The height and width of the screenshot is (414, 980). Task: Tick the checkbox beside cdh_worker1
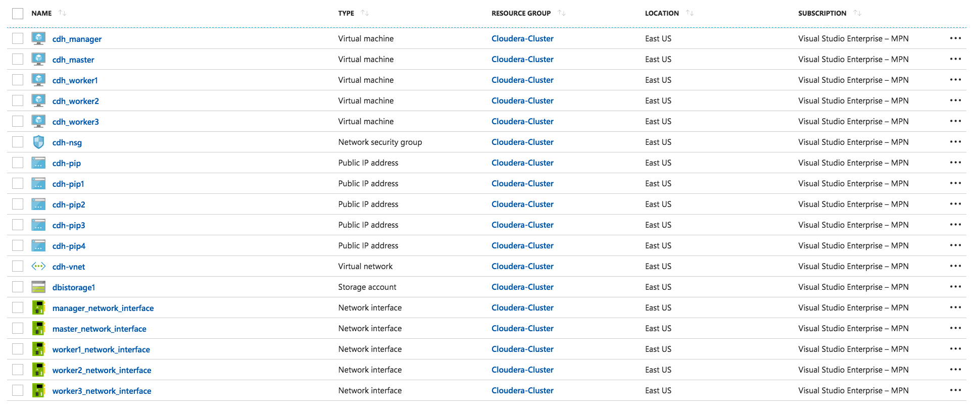(x=18, y=80)
